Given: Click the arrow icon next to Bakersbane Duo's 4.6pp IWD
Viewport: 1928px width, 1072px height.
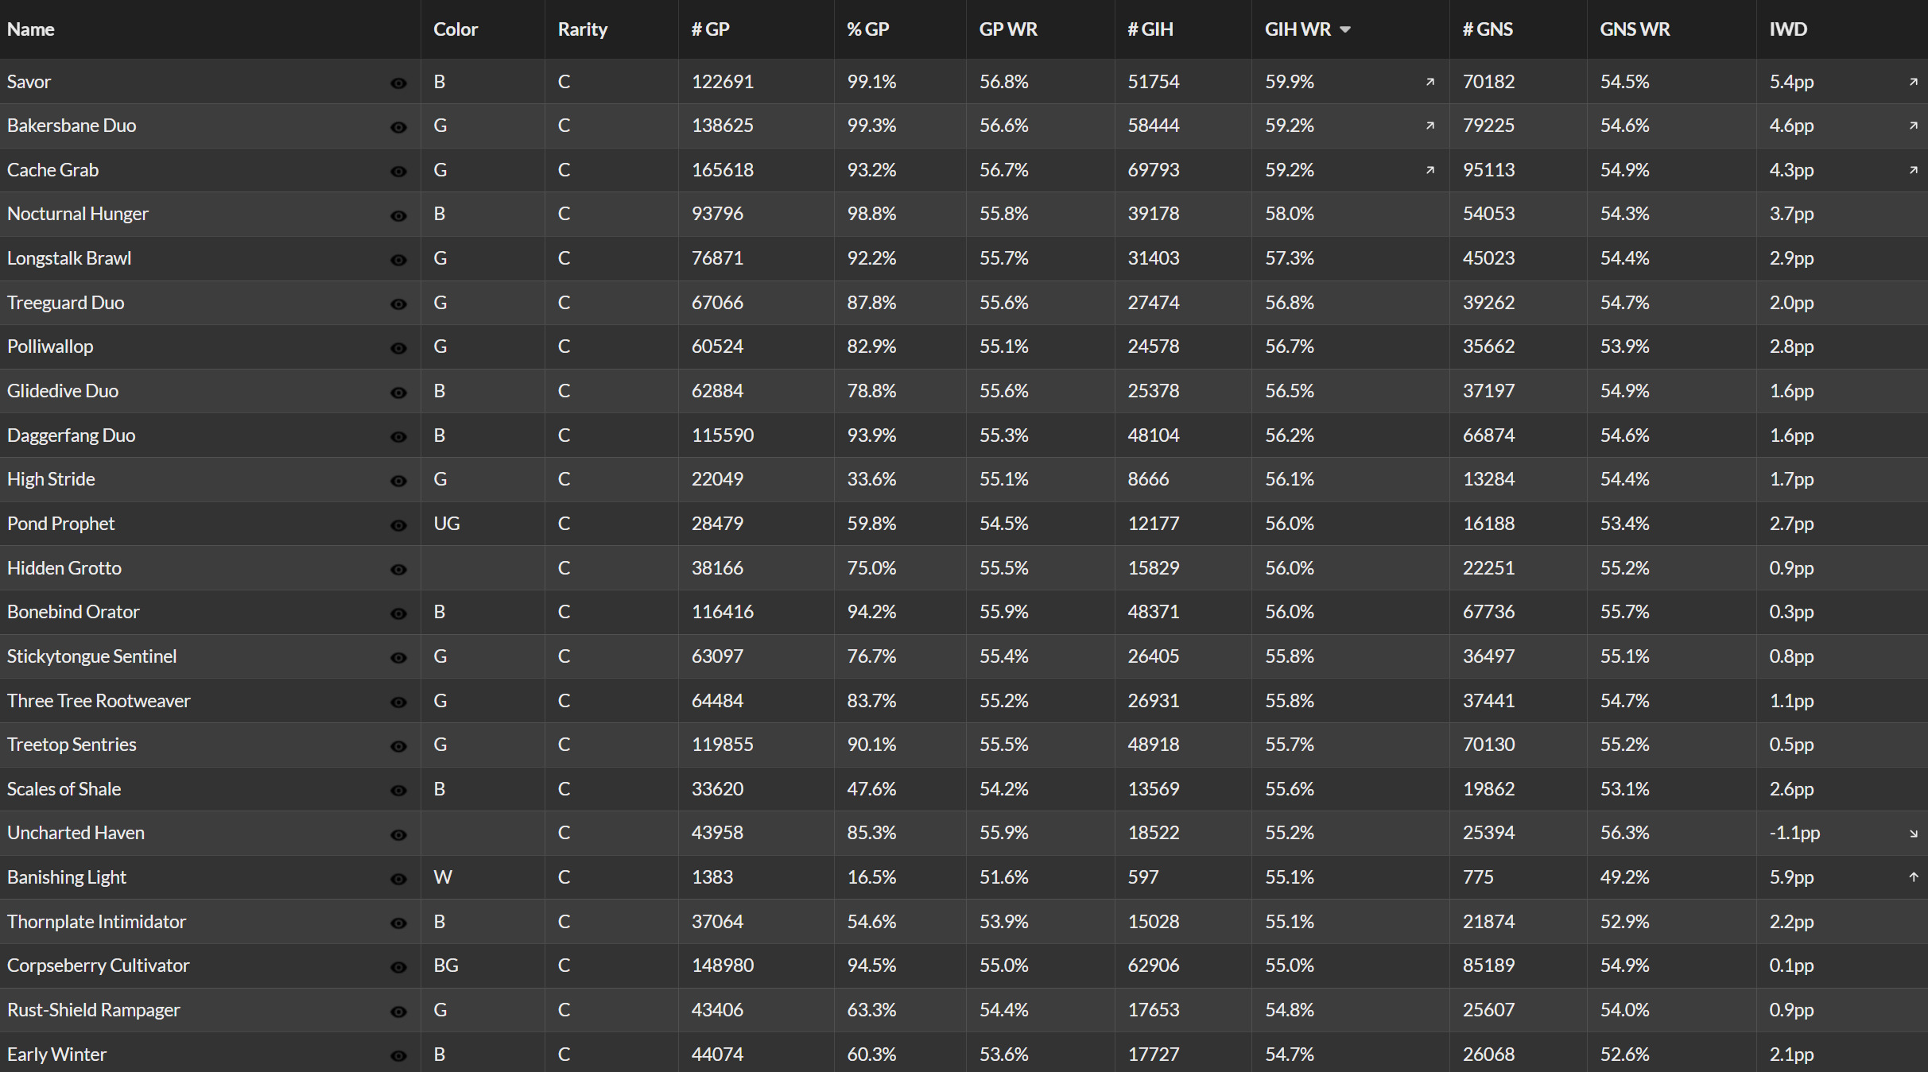Looking at the screenshot, I should [x=1914, y=126].
